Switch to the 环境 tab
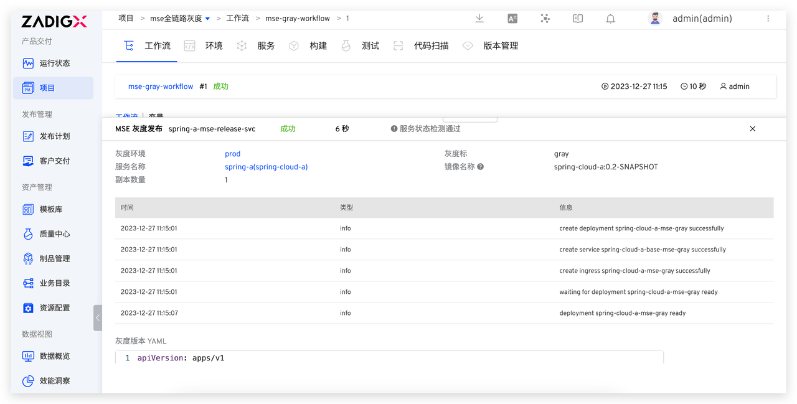 coord(212,45)
